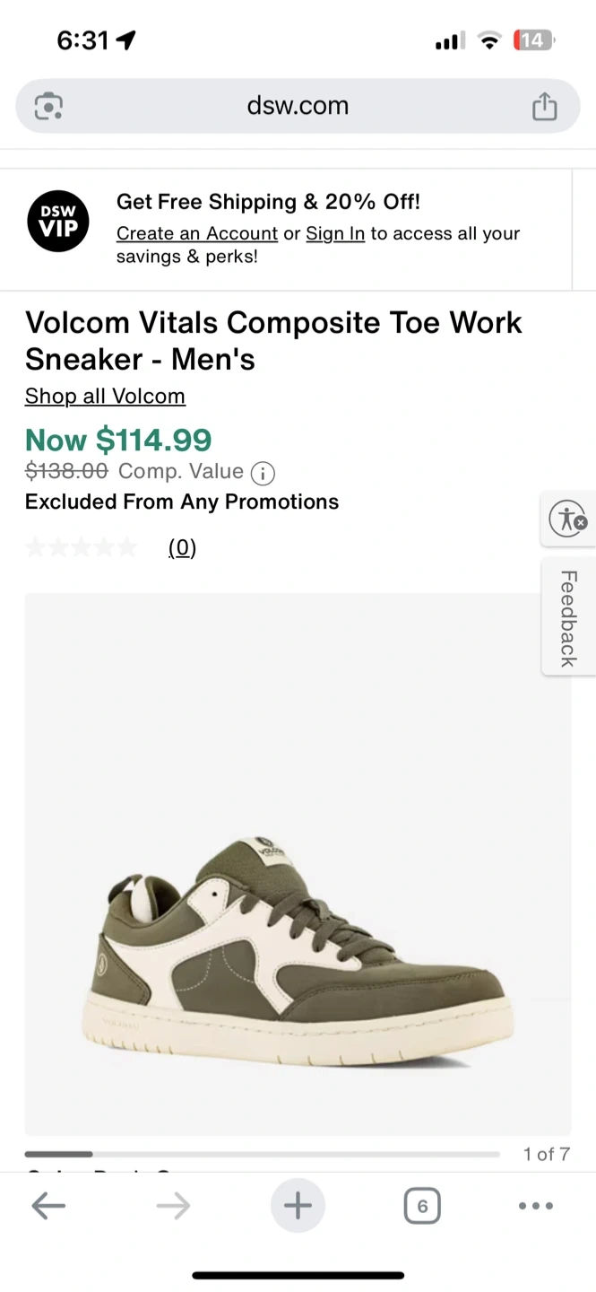The image size is (596, 1292).
Task: Tap the review count (0) link
Action: [182, 548]
